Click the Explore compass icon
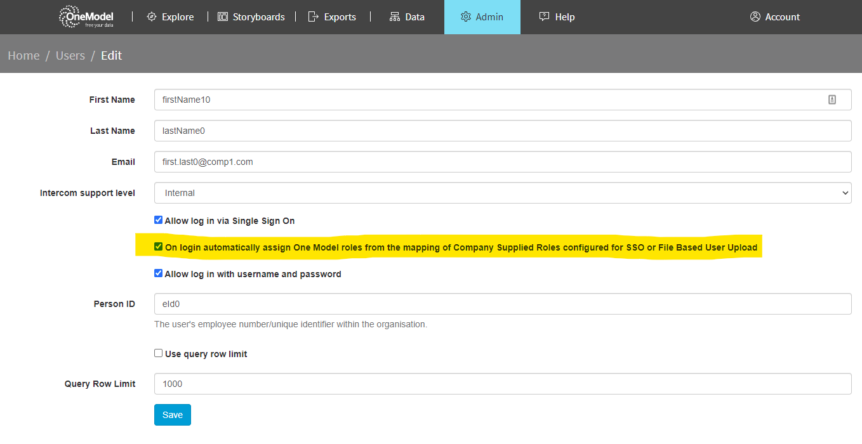 coord(152,17)
